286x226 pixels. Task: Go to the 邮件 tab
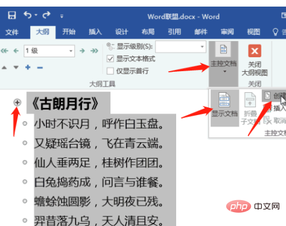(x=201, y=32)
